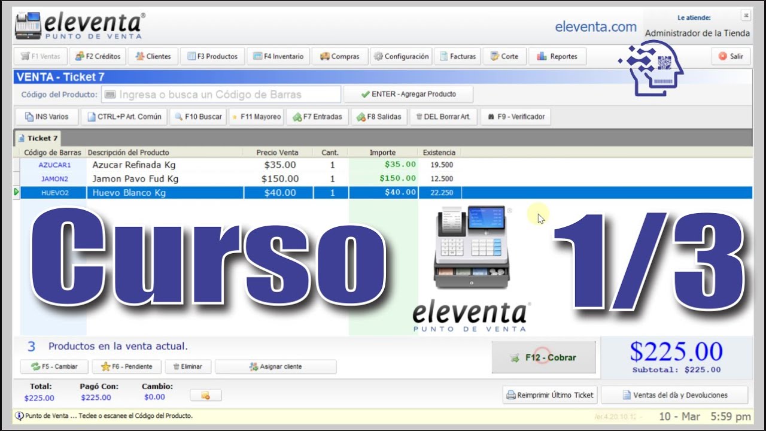This screenshot has width=766, height=431.
Task: Click Reimprimir Último Ticket button
Action: tap(550, 395)
